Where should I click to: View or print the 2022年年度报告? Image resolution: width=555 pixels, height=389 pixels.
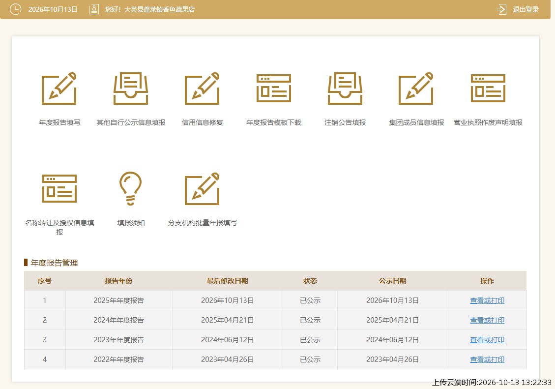[x=487, y=359]
